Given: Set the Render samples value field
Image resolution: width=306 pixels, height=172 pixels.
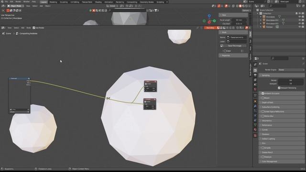Looking at the screenshot, I should (291, 80).
